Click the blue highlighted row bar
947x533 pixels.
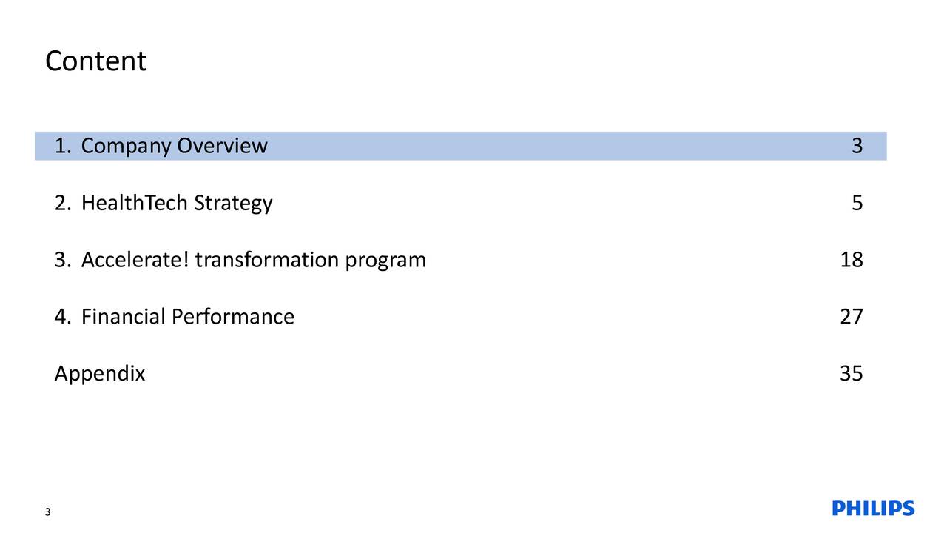click(460, 146)
